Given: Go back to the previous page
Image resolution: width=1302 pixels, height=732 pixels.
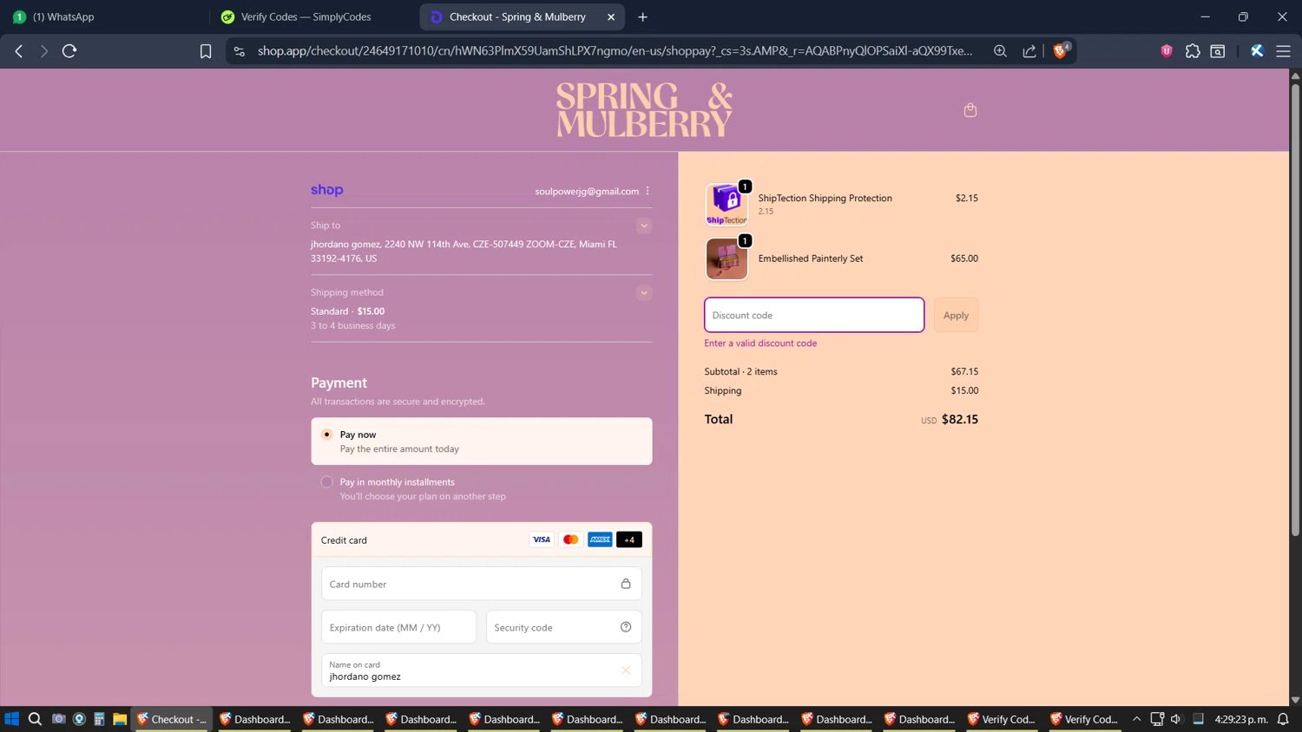Looking at the screenshot, I should point(19,51).
